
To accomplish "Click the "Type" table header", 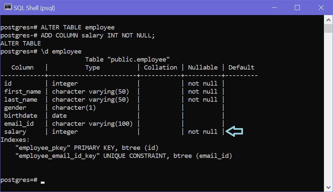I will pos(92,68).
